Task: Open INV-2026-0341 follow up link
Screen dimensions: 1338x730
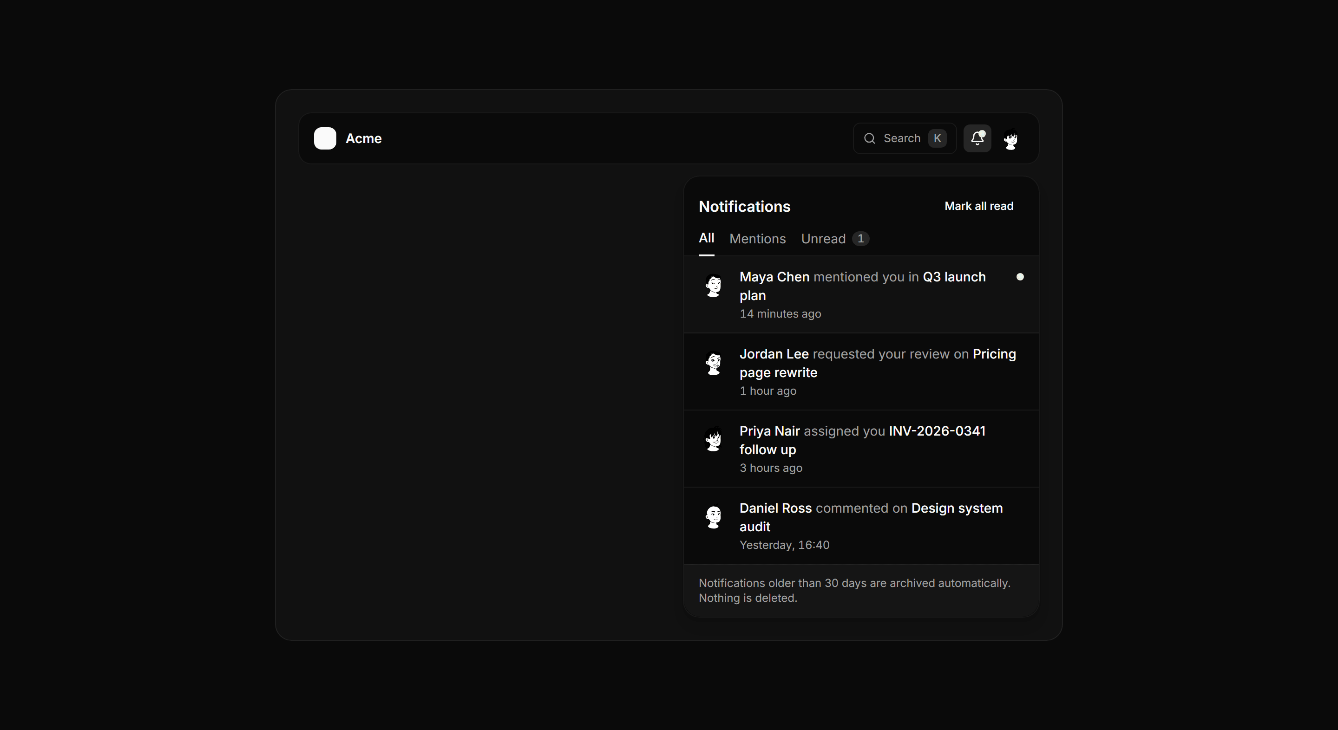Action: (x=862, y=440)
